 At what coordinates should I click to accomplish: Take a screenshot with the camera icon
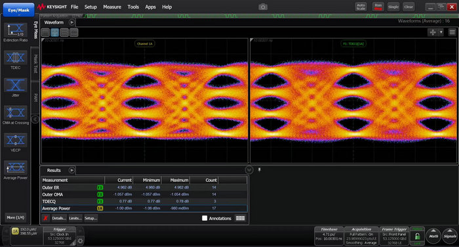[262, 7]
